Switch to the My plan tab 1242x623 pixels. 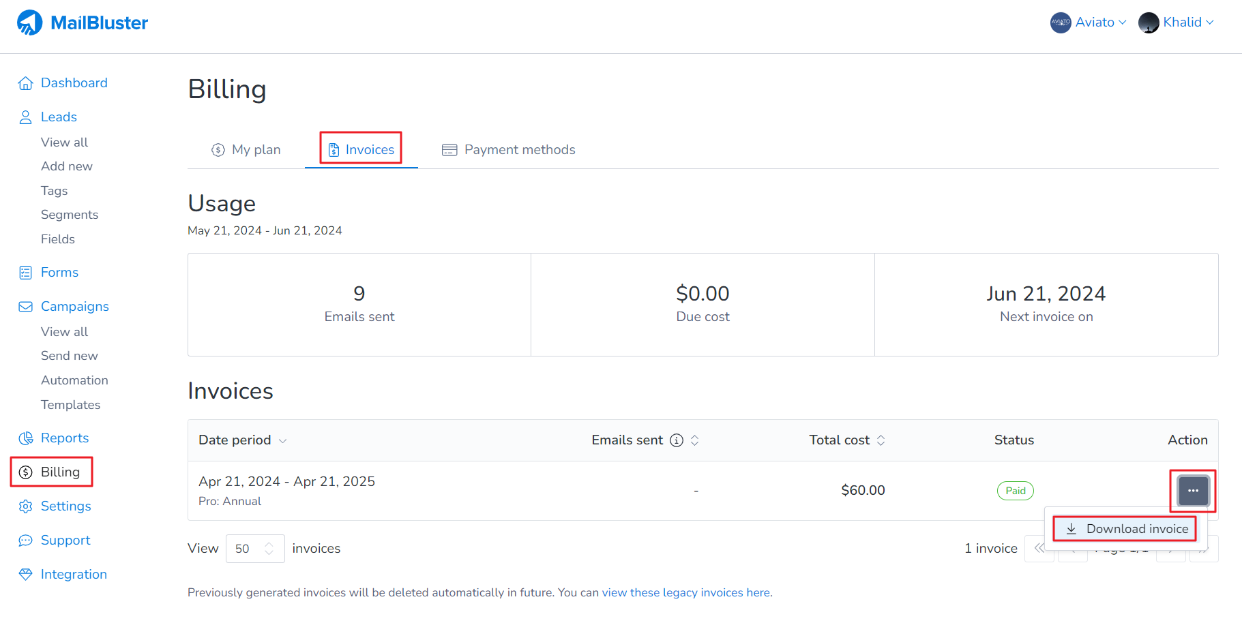pos(246,150)
